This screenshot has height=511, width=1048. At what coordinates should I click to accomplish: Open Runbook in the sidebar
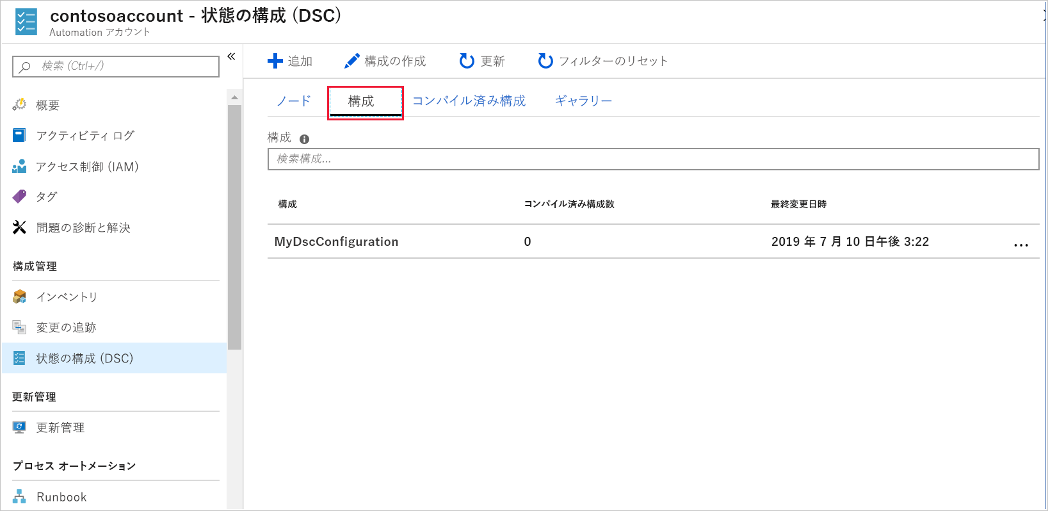click(x=115, y=496)
